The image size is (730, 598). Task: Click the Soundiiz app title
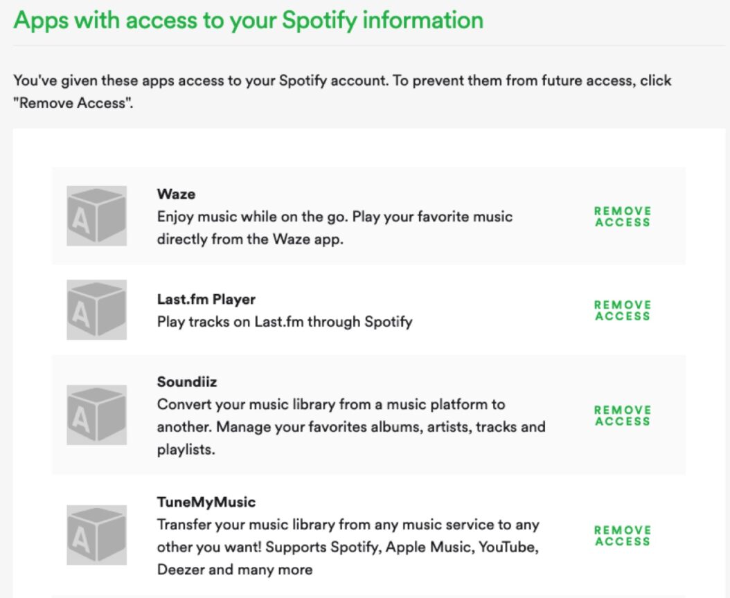pyautogui.click(x=187, y=381)
